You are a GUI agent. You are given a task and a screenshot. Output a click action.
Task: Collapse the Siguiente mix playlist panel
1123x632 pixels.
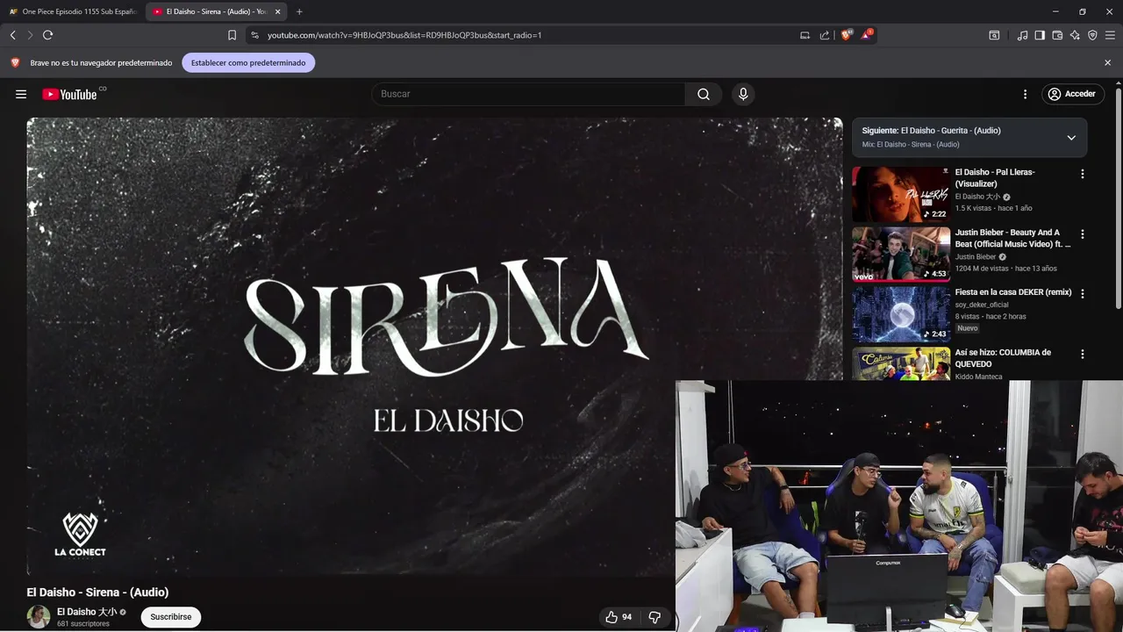[1071, 138]
